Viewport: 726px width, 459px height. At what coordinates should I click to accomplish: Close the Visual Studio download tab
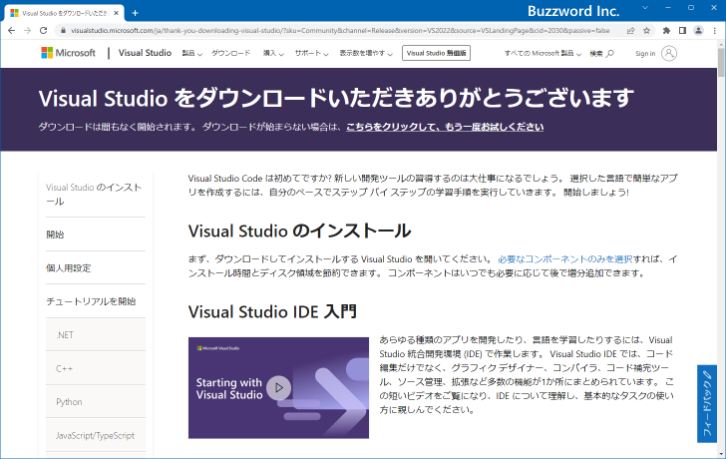click(x=117, y=13)
